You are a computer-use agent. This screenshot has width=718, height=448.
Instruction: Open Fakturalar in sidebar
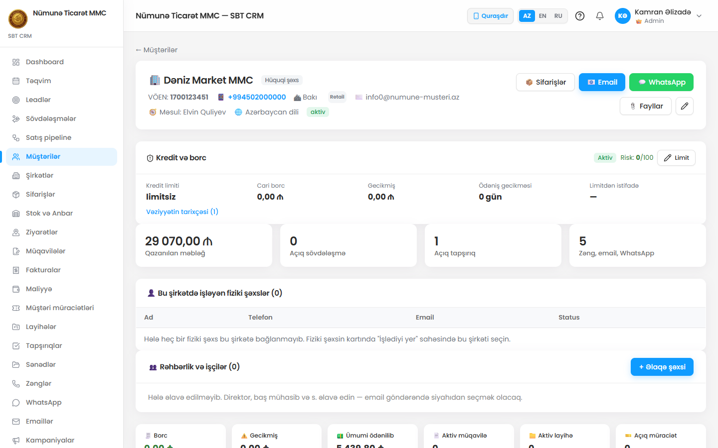click(x=62, y=270)
